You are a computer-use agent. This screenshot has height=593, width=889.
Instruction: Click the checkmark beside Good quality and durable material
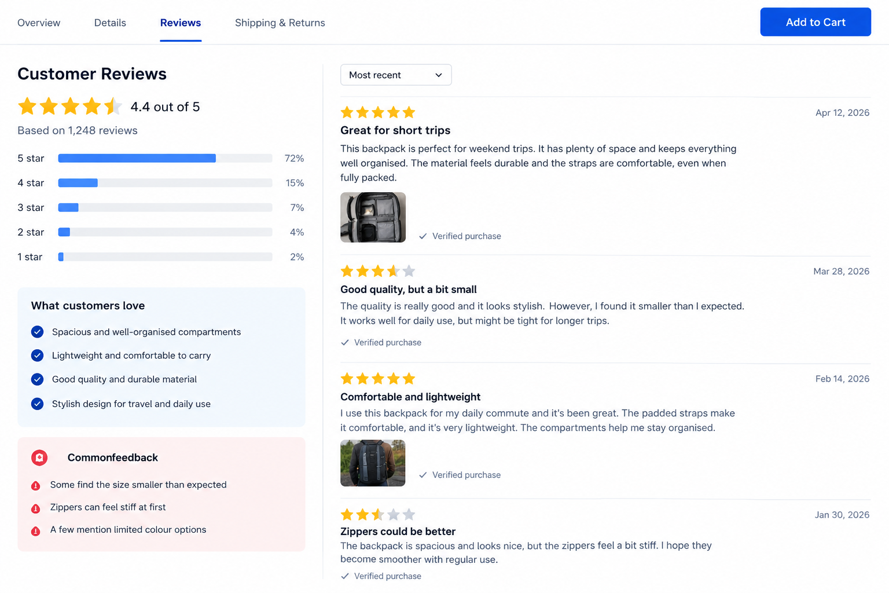coord(38,379)
